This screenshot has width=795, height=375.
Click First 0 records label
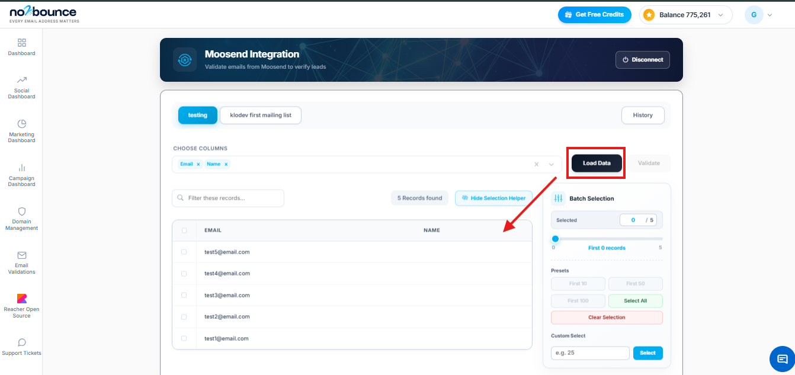[607, 248]
